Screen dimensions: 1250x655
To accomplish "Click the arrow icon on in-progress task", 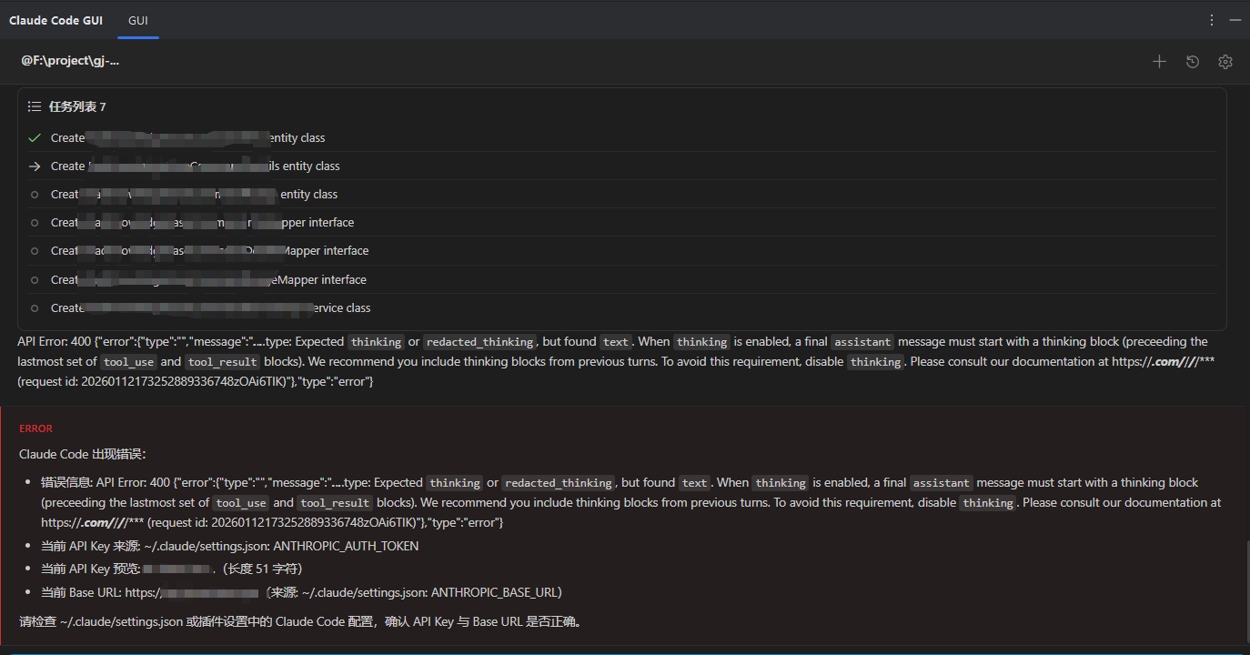I will (35, 166).
